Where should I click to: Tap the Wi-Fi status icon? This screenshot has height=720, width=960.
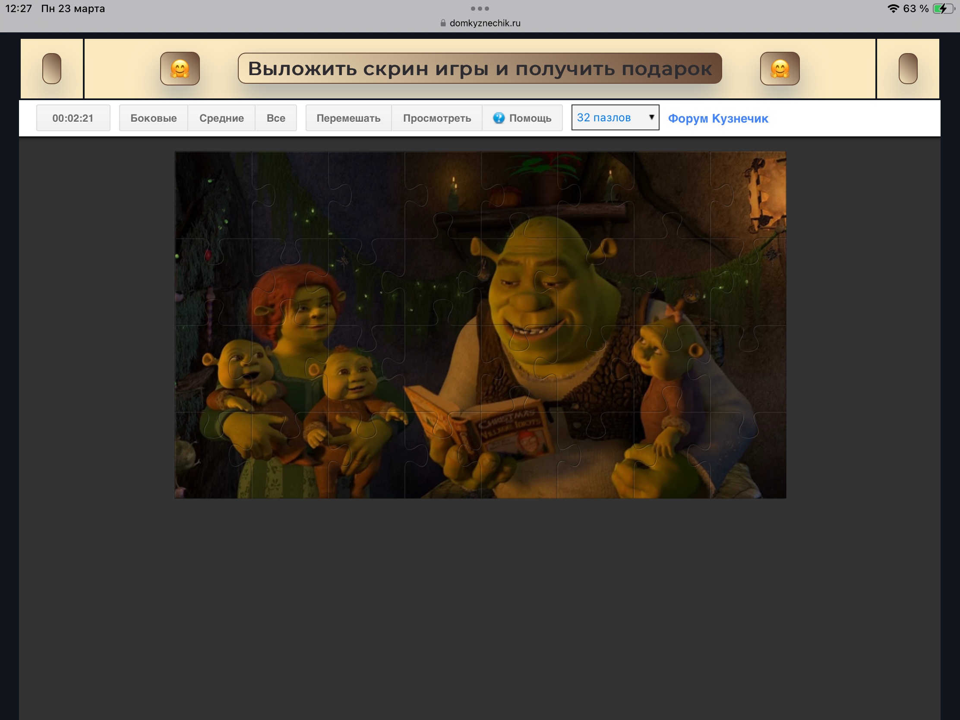[x=893, y=9]
